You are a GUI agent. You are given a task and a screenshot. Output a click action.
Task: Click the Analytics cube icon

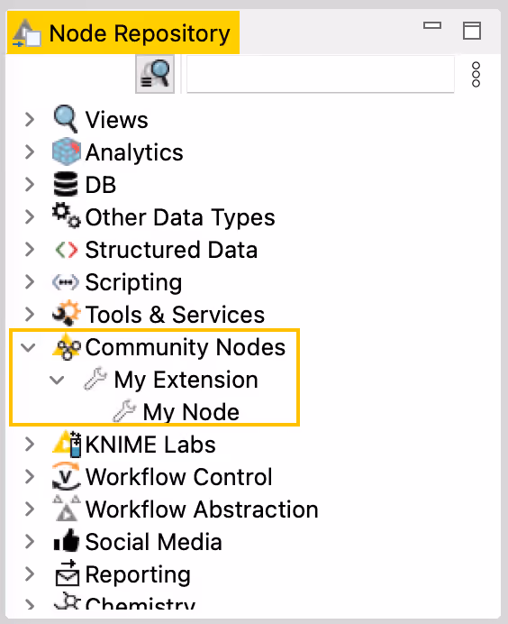(67, 151)
